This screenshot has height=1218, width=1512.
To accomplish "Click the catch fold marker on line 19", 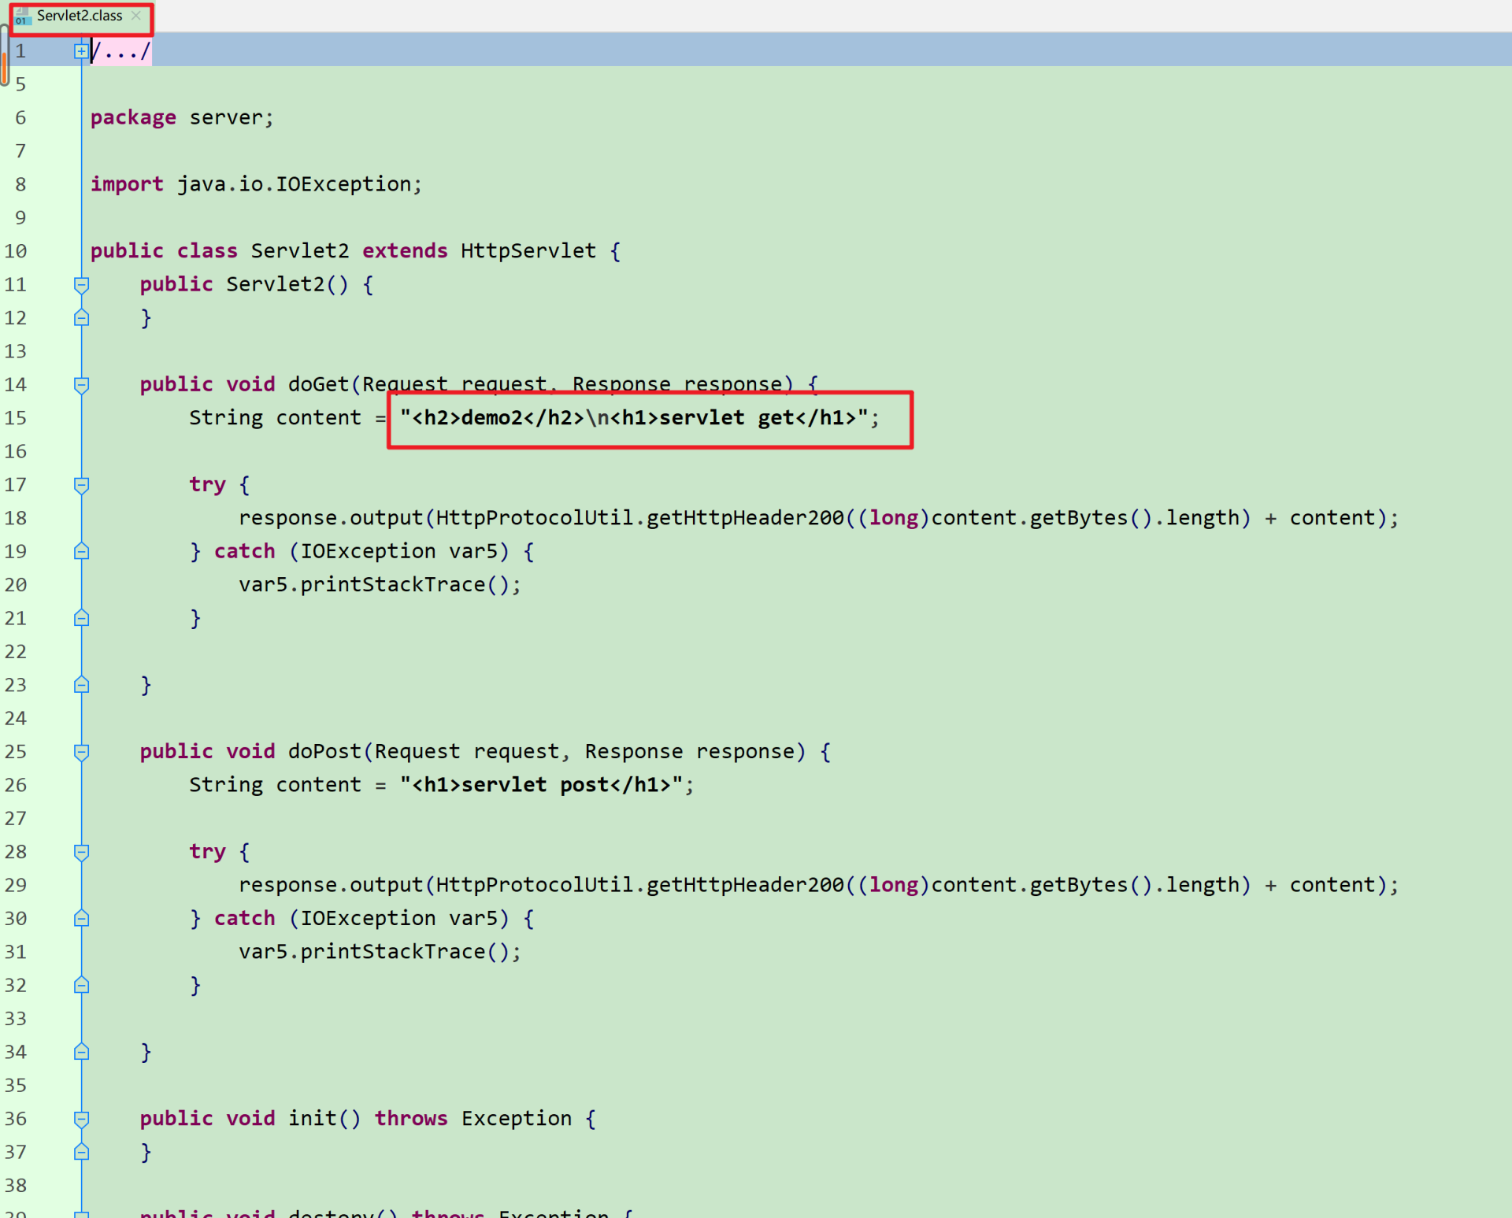I will click(81, 551).
